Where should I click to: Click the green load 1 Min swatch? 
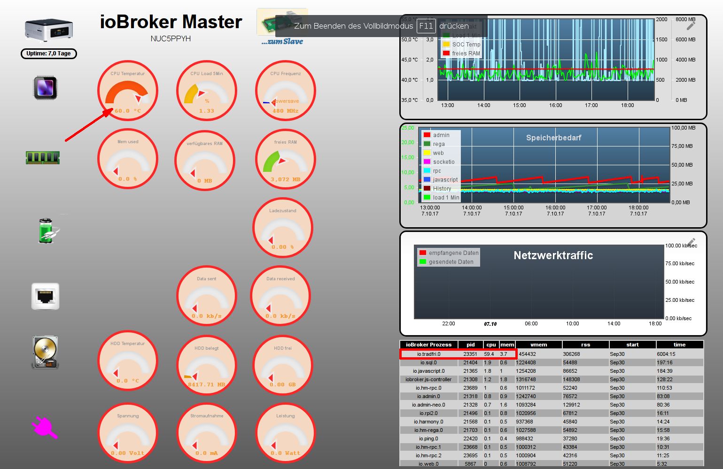click(x=427, y=197)
